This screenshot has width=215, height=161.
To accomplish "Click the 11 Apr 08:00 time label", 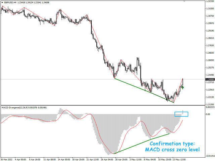I will [x=49, y=160].
